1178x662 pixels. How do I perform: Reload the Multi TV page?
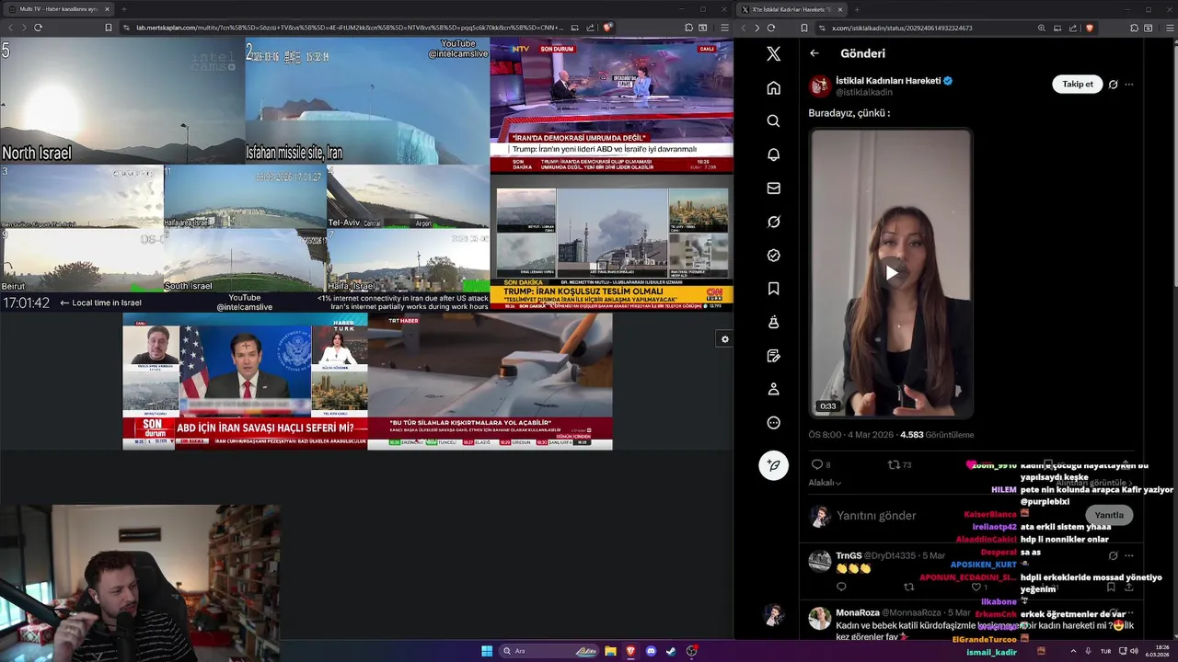pyautogui.click(x=38, y=28)
